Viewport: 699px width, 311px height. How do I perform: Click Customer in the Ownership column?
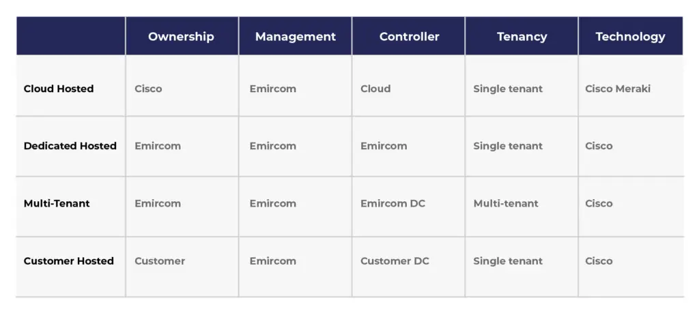(x=160, y=261)
